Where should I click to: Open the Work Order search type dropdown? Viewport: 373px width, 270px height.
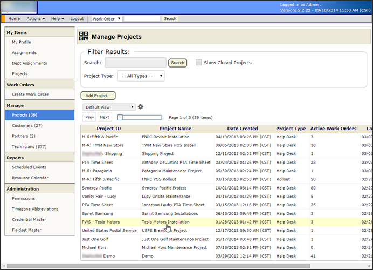(x=107, y=18)
